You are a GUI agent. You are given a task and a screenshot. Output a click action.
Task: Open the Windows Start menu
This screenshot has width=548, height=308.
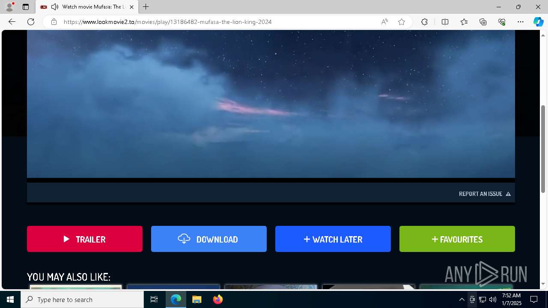[10, 299]
